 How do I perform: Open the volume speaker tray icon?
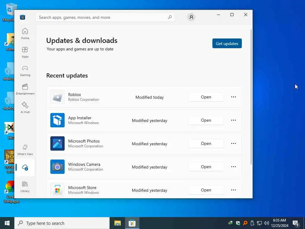267,223
